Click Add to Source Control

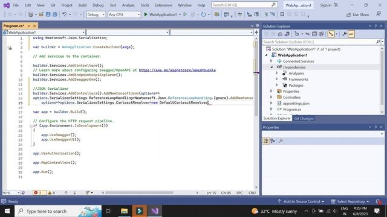301,201
